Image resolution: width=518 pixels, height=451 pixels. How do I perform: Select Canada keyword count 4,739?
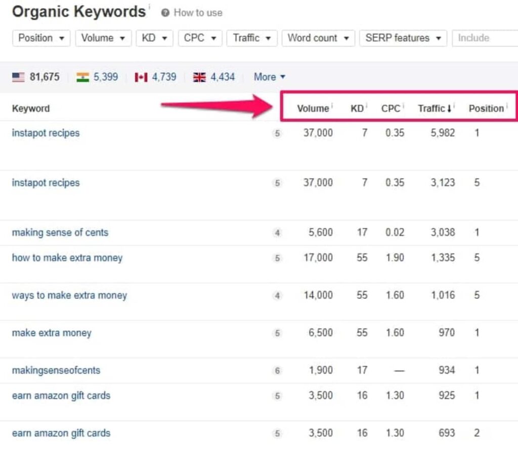pyautogui.click(x=164, y=77)
